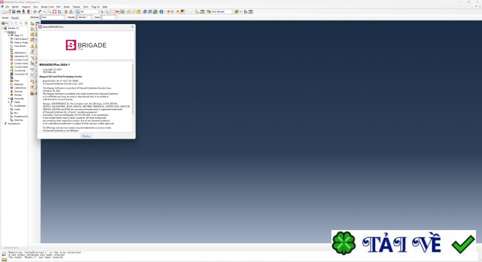Click the Dismiss button

point(86,136)
